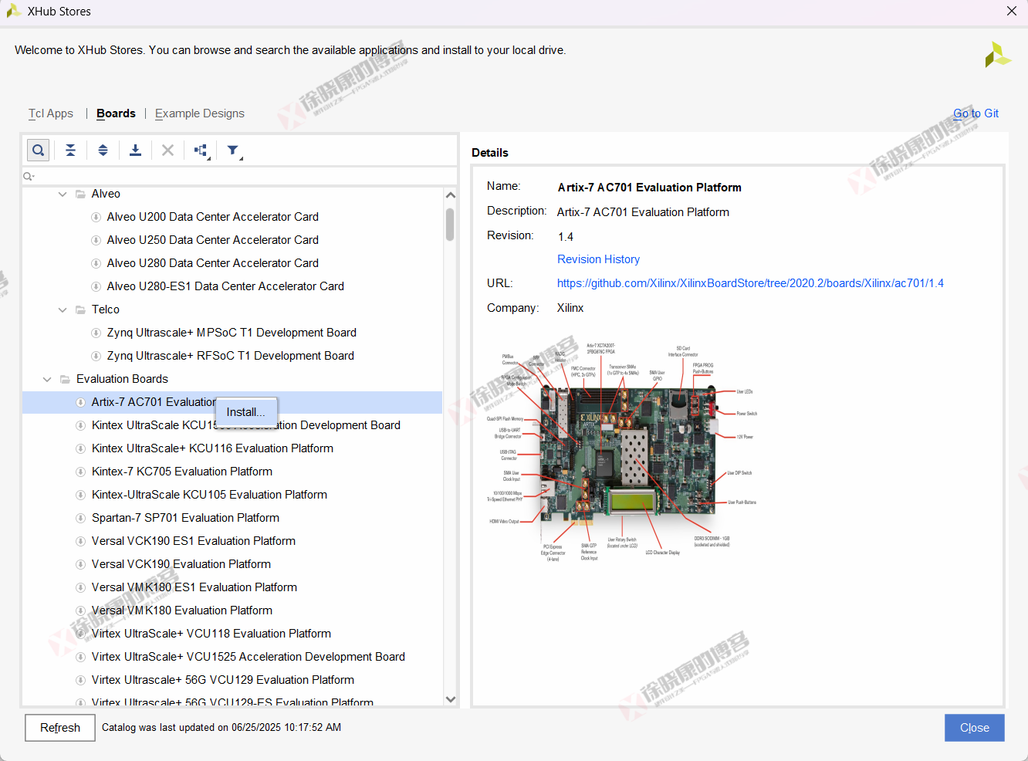
Task: Click status icon beside Alveo U280-ES1 card
Action: (x=96, y=286)
